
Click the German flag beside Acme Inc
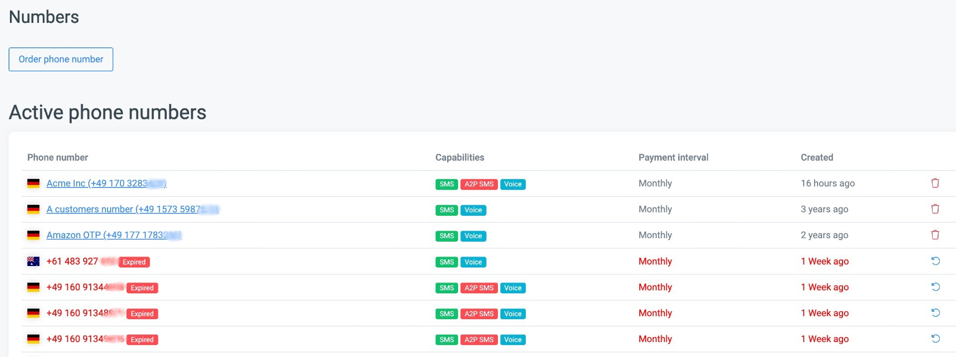click(33, 183)
